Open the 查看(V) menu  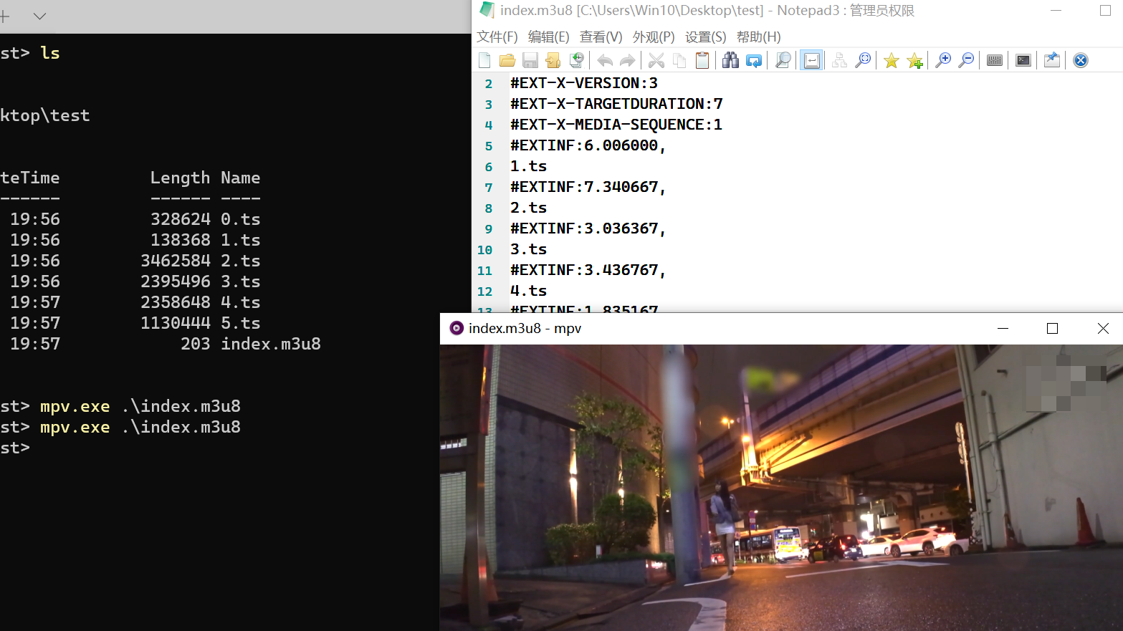click(x=601, y=37)
